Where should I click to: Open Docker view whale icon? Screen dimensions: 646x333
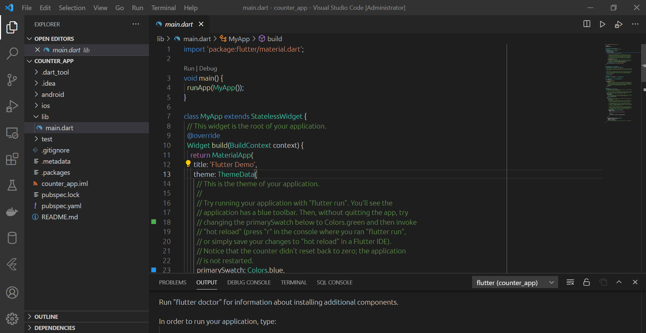pyautogui.click(x=12, y=212)
